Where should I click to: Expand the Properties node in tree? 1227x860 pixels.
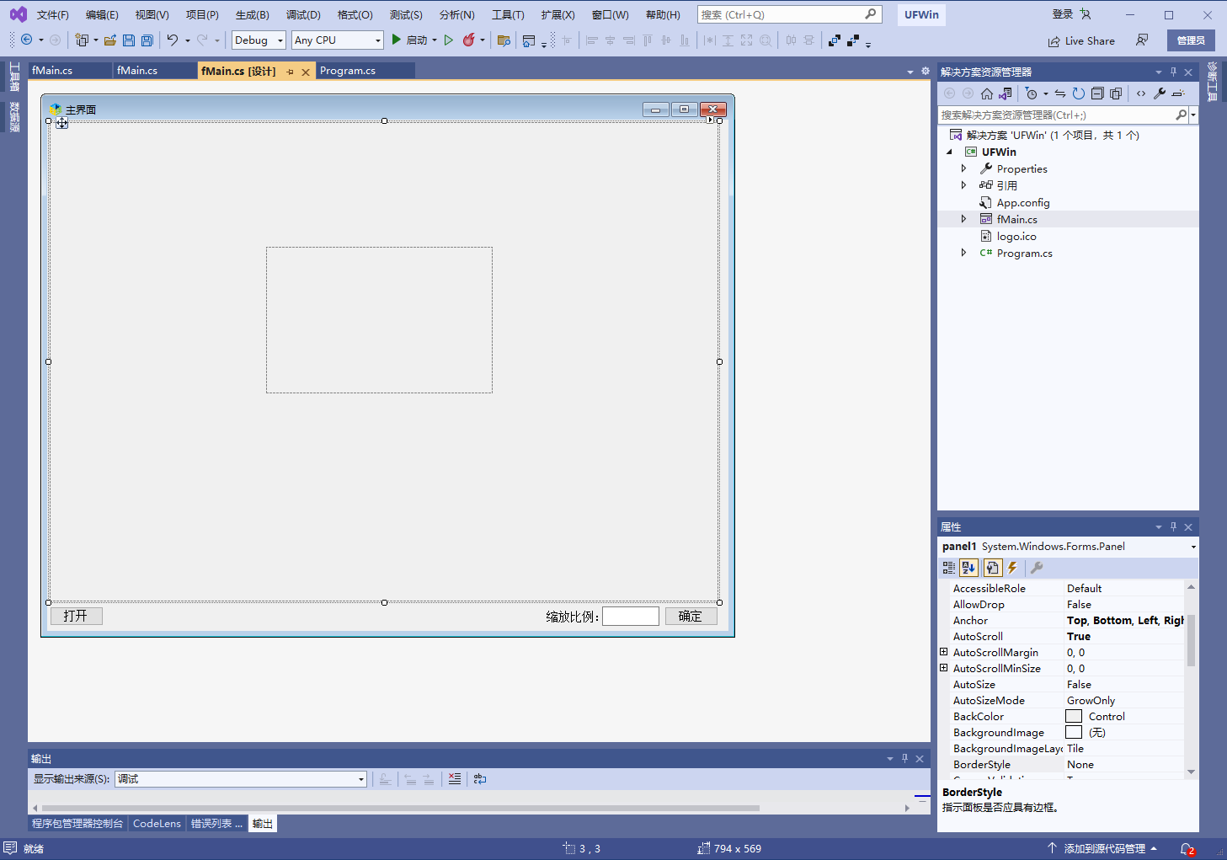964,168
